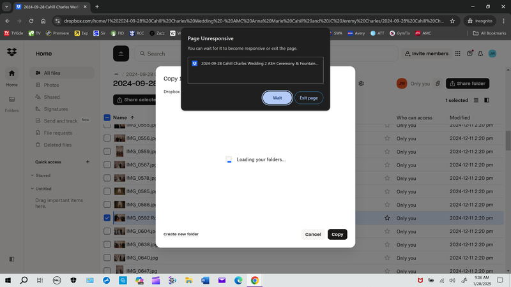Viewport: 511px width, 287px height.
Task: Open the IMG_0640.jpg thumbnail
Action: click(x=119, y=258)
